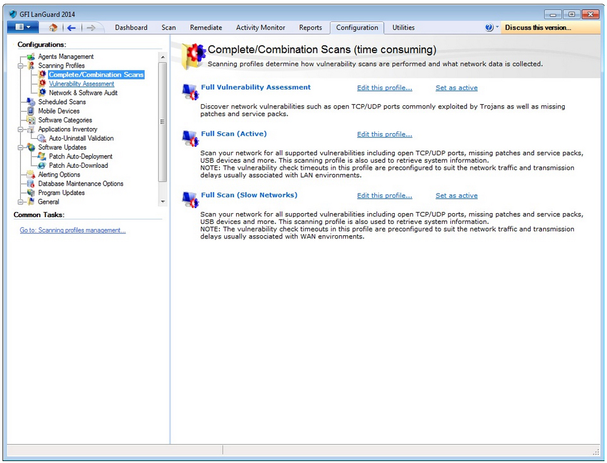
Task: Click the Program Updates icon
Action: click(x=31, y=193)
